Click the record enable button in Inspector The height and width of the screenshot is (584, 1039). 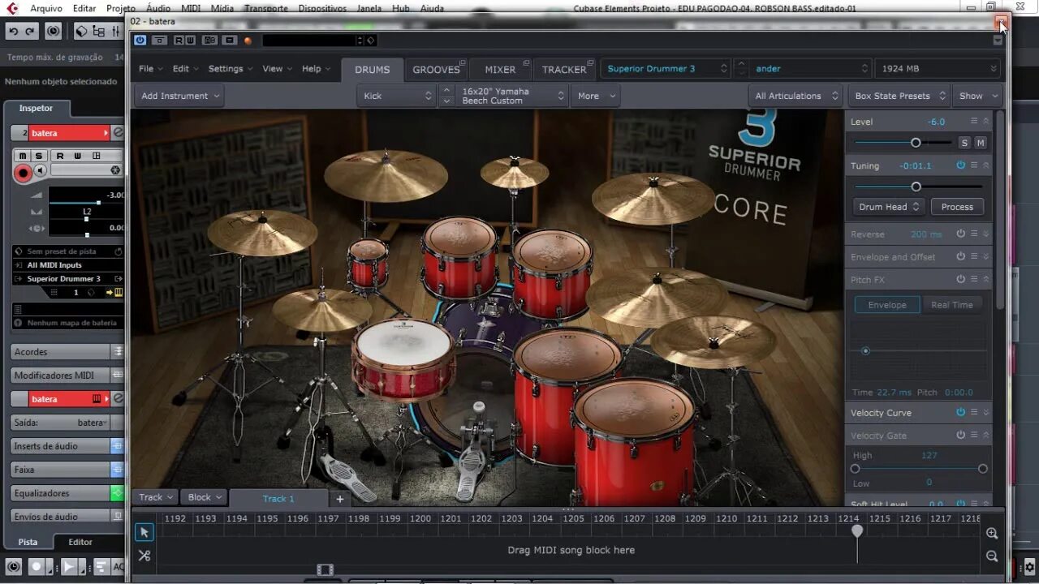pyautogui.click(x=23, y=172)
